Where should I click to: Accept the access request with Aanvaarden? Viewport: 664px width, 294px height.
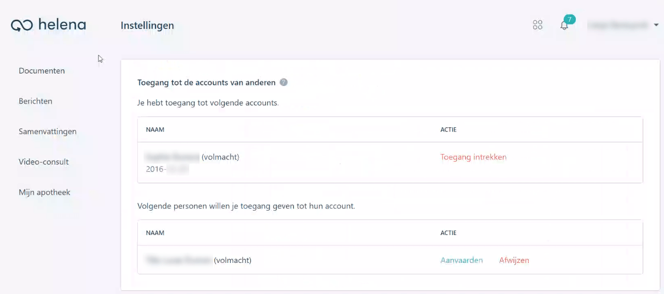click(x=461, y=260)
